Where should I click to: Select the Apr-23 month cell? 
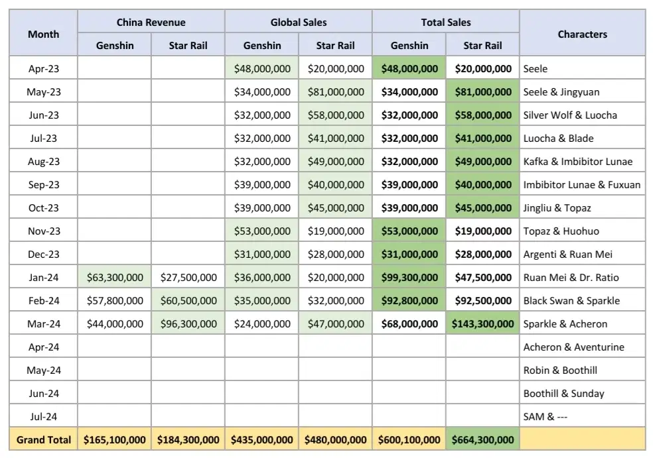tap(43, 68)
